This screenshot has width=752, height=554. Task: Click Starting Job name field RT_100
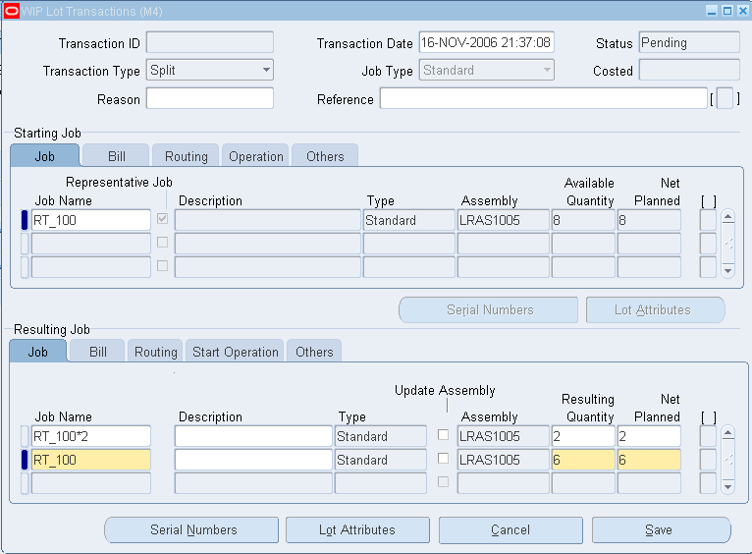pos(91,220)
